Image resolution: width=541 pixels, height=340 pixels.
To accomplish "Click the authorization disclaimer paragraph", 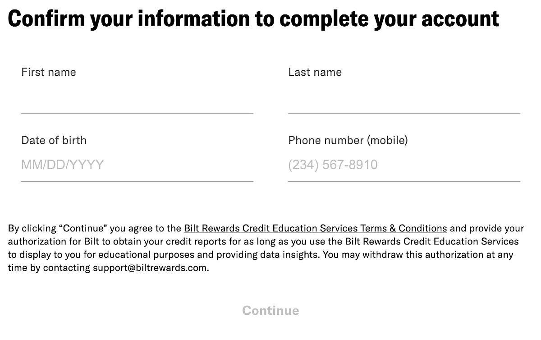I will point(266,248).
